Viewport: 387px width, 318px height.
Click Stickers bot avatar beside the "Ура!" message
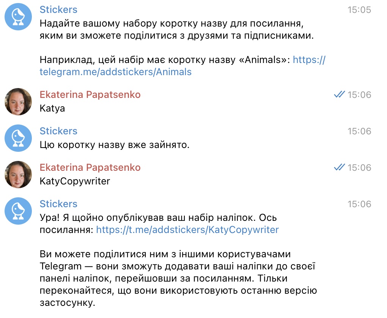point(18,211)
